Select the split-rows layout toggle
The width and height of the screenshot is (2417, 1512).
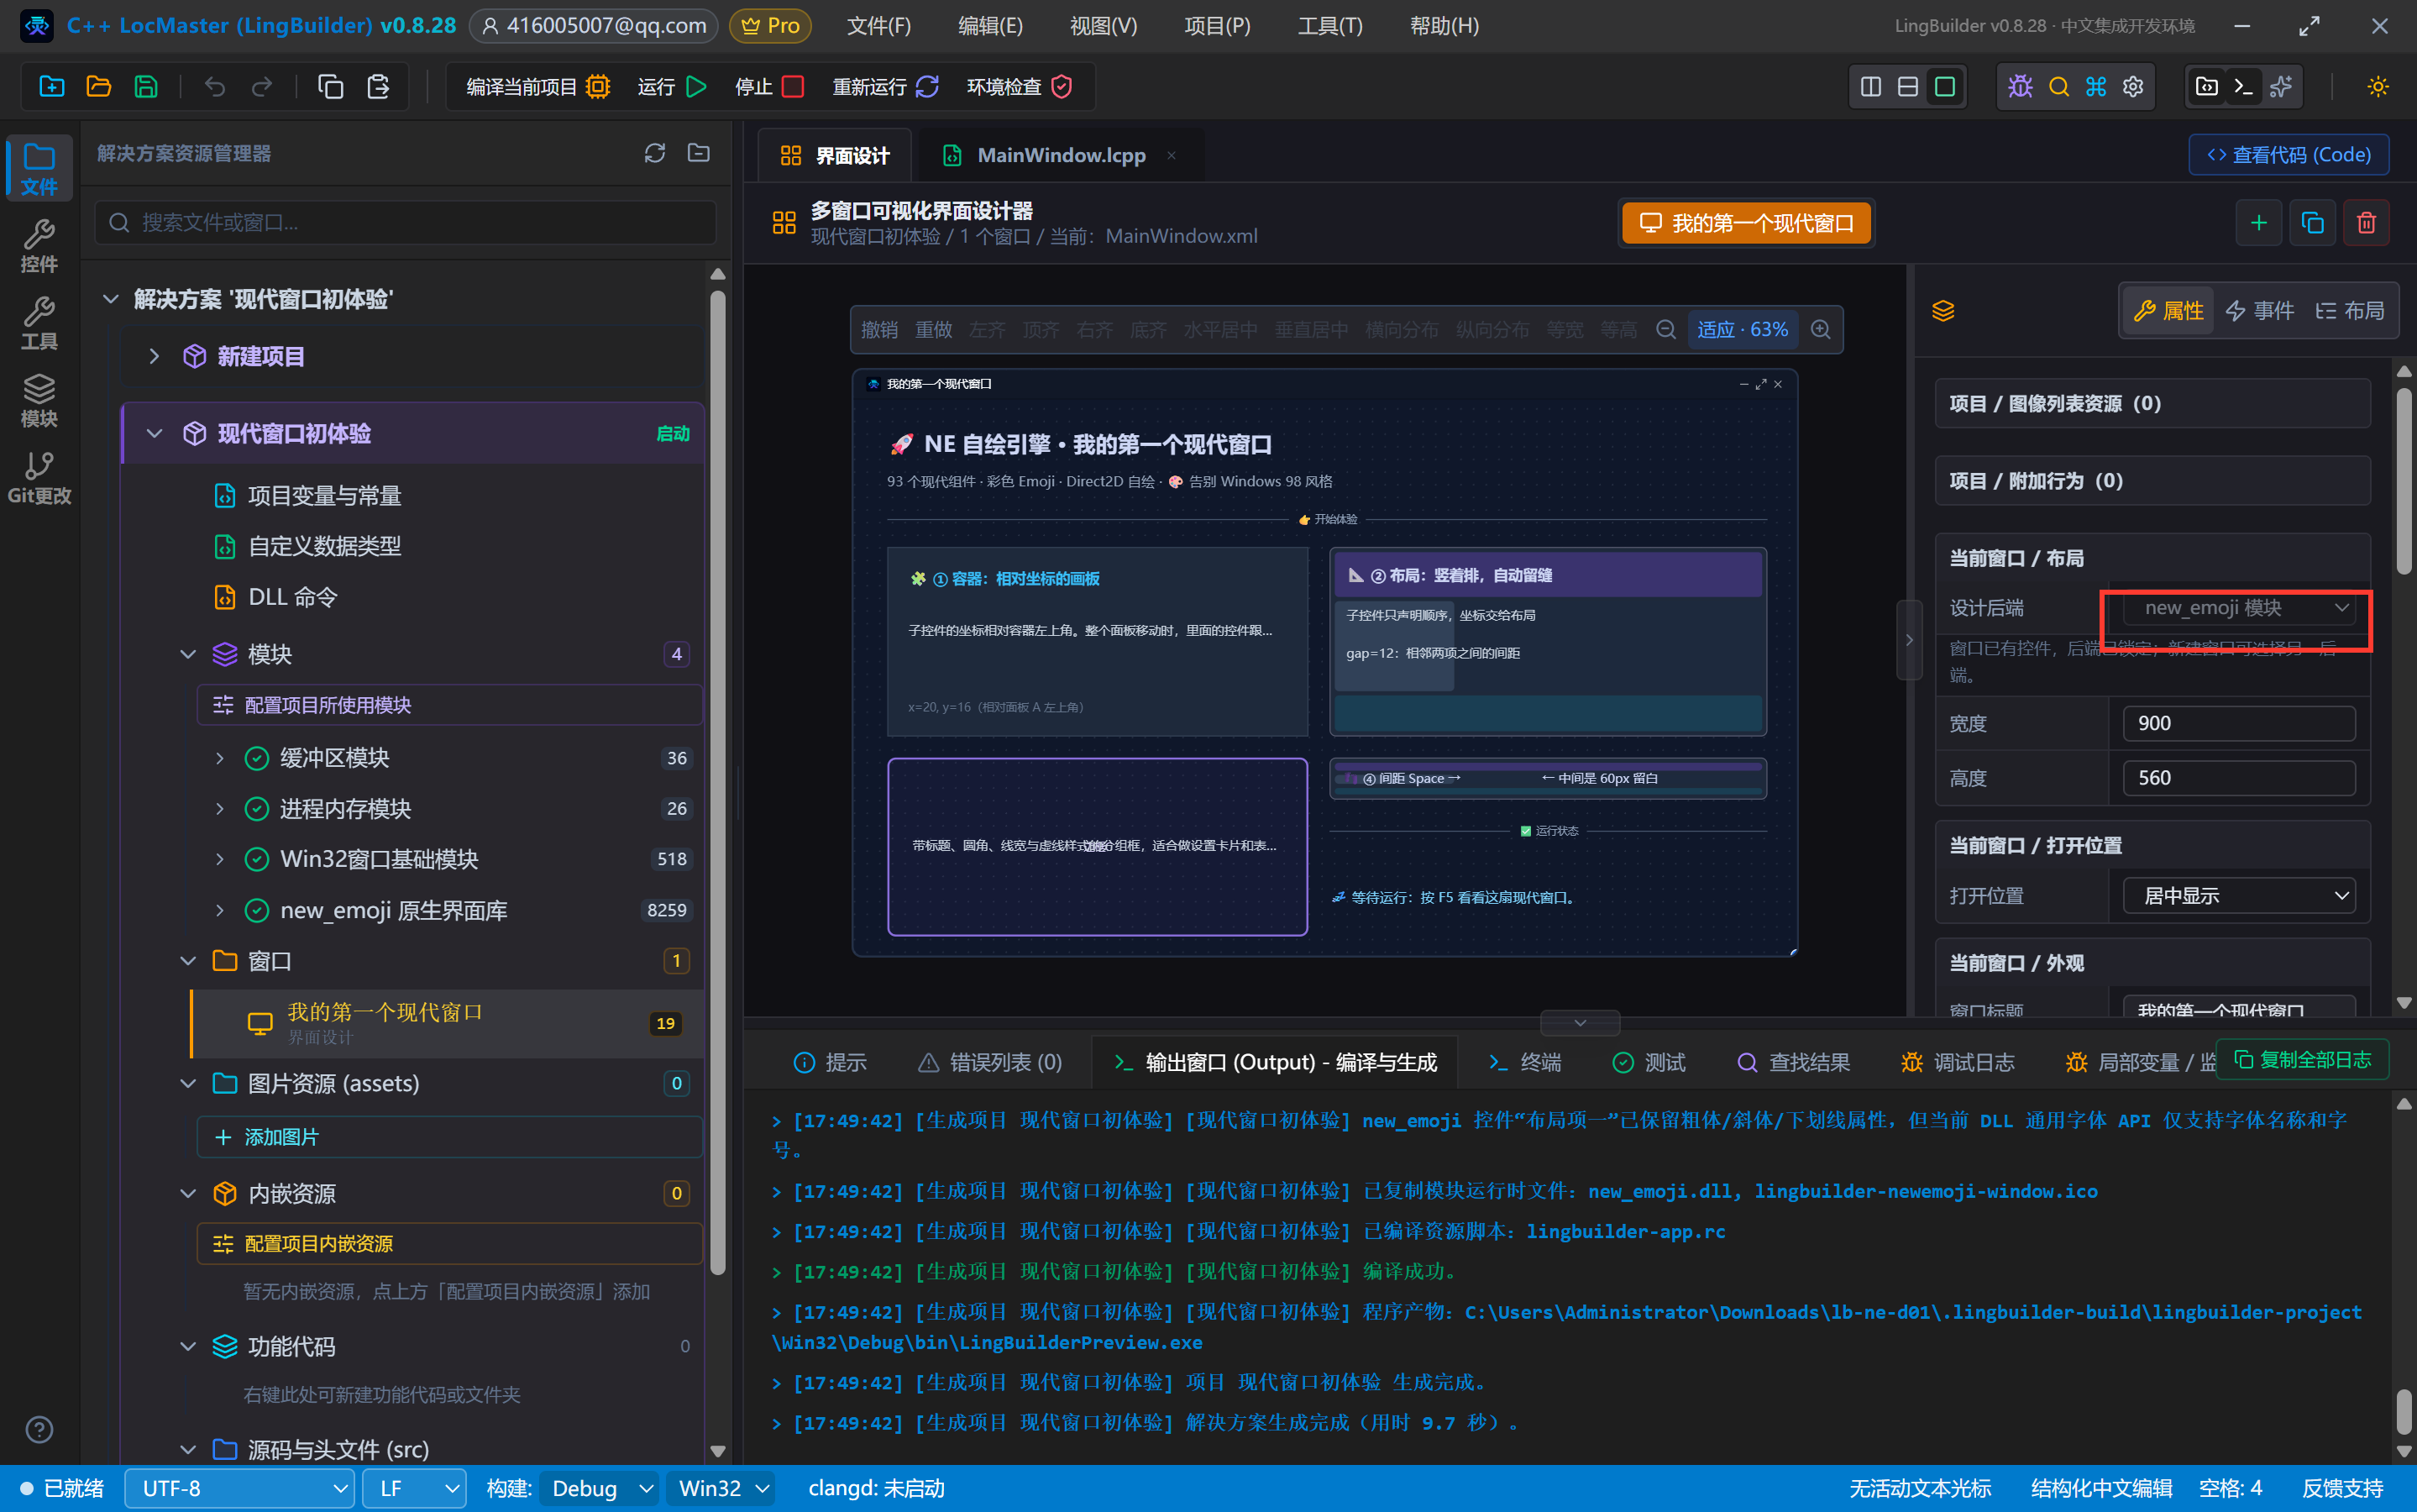[1907, 87]
